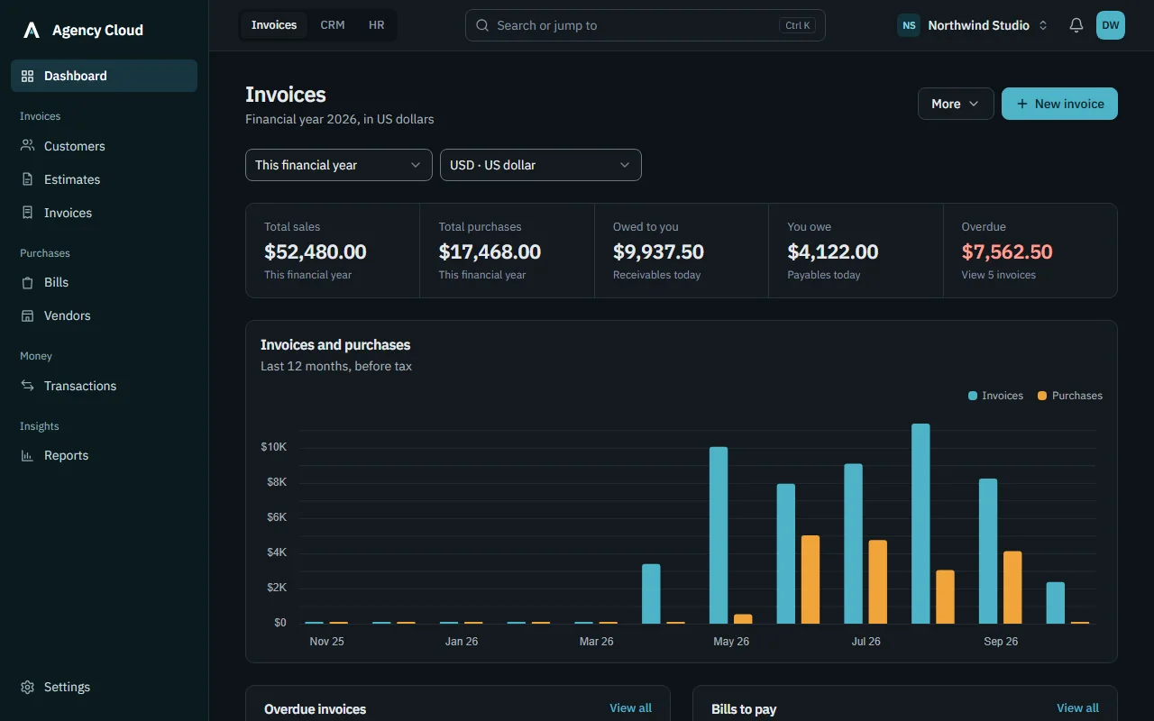The width and height of the screenshot is (1154, 721).
Task: Focus the Search or jump to field
Action: [x=646, y=25]
